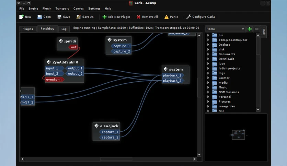Viewport: 287px width, 166px height.
Task: Expand the Loomer folder arrow
Action: tap(208, 78)
